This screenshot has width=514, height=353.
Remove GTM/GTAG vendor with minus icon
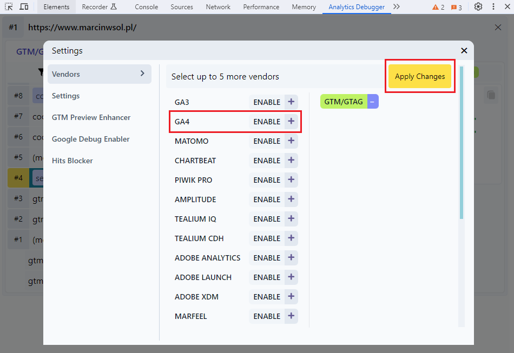click(x=373, y=102)
